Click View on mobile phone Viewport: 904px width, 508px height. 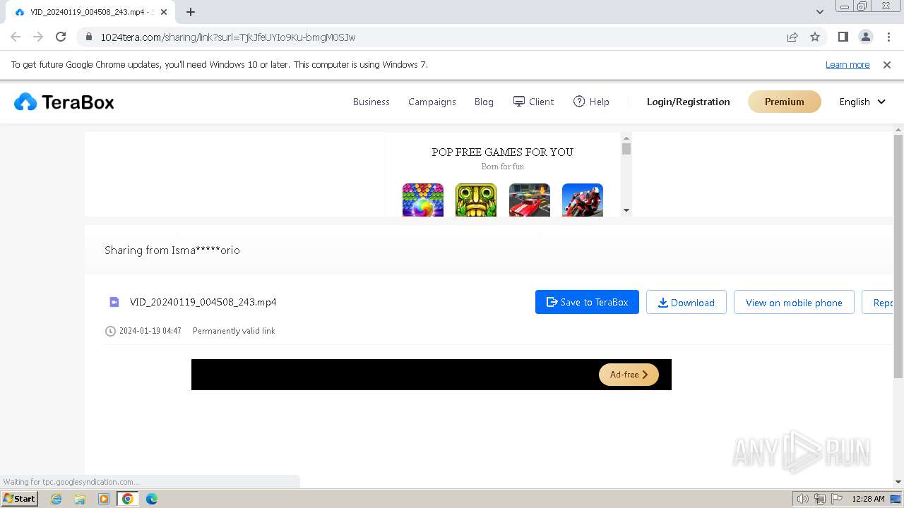coord(794,302)
